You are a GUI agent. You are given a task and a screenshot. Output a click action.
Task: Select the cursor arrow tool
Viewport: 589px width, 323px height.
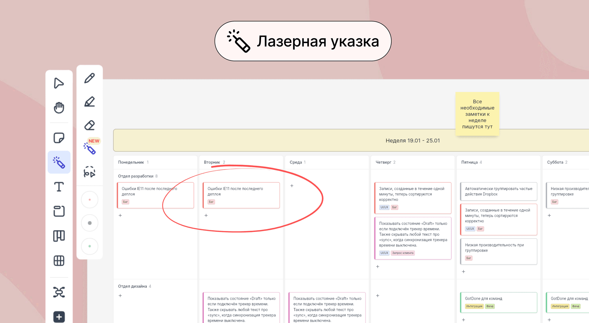click(x=59, y=83)
